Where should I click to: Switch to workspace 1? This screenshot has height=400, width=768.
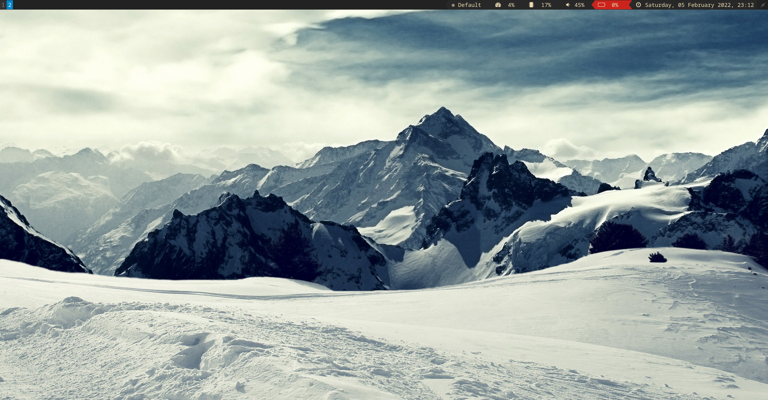click(3, 5)
